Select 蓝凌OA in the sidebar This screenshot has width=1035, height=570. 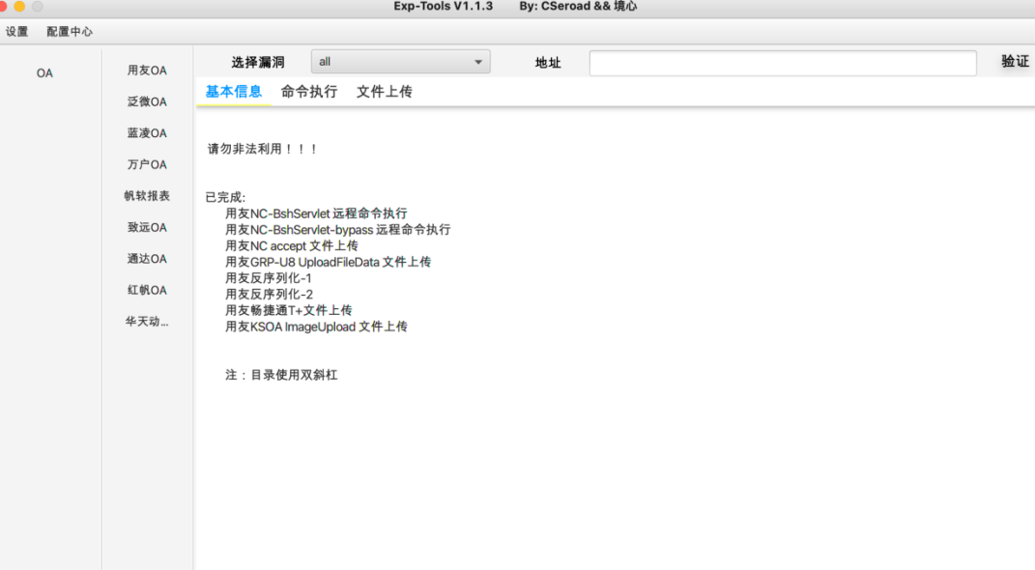(147, 133)
